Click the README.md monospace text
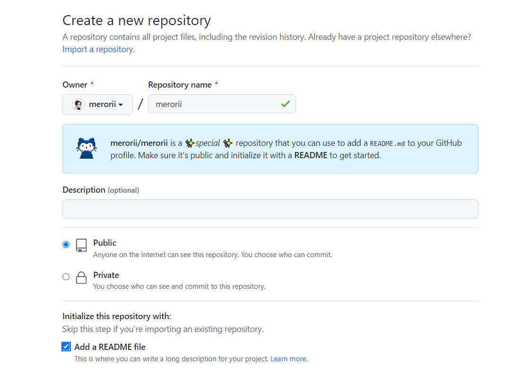 pyautogui.click(x=387, y=143)
